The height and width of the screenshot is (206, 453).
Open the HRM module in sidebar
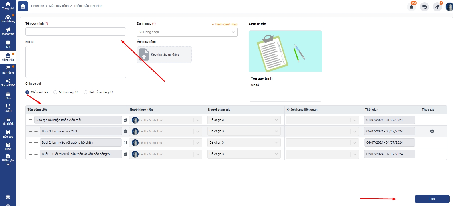coord(8,146)
